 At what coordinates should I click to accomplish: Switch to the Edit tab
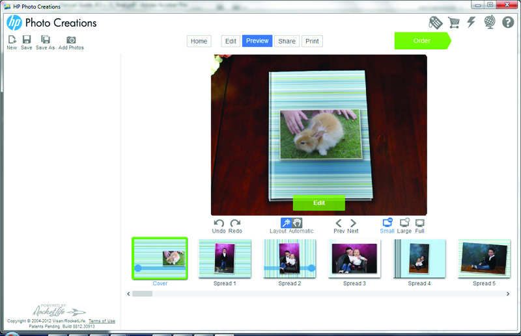click(231, 41)
